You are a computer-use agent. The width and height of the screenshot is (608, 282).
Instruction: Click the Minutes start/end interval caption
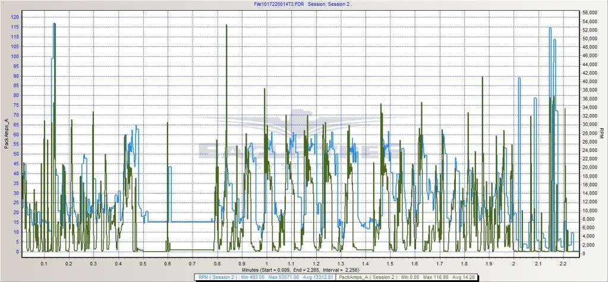303,269
